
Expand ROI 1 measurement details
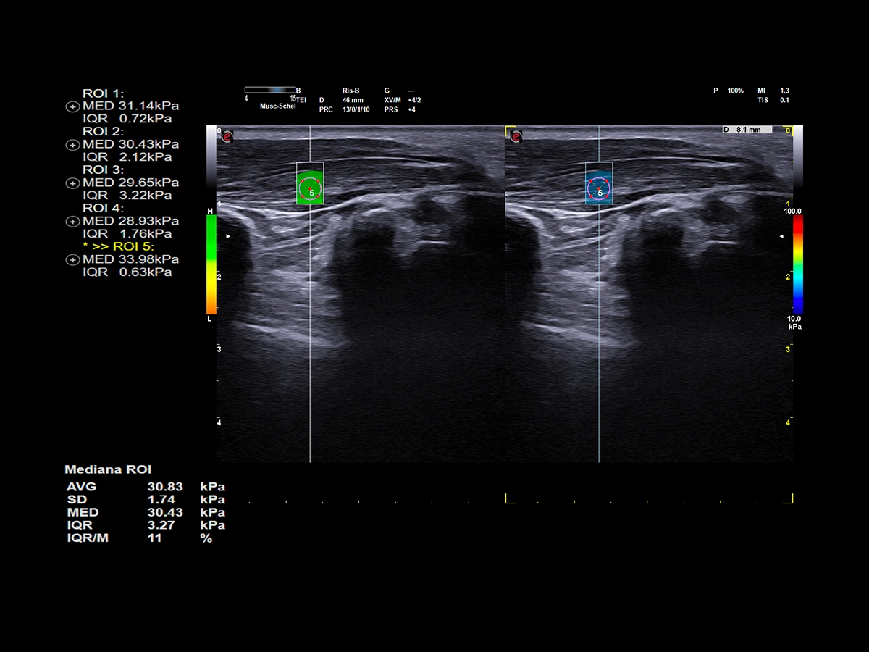72,106
